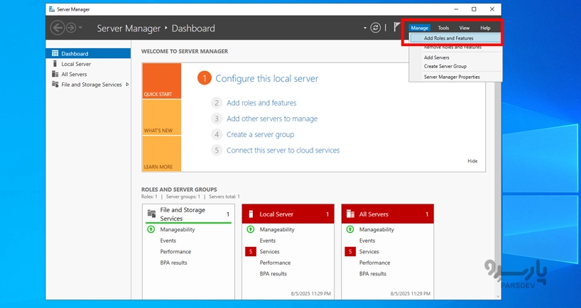Click File and Storage Services tile icon

tap(151, 213)
